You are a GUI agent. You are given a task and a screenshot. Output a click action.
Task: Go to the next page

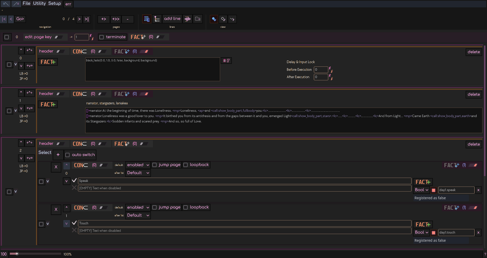[x=79, y=19]
